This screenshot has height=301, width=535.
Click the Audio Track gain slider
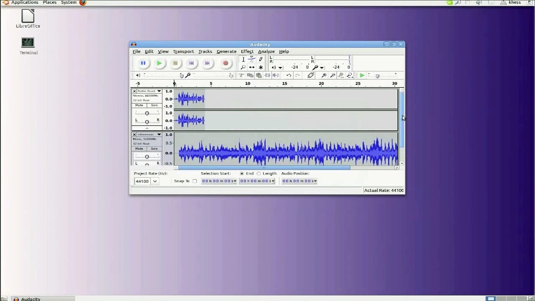click(x=147, y=113)
